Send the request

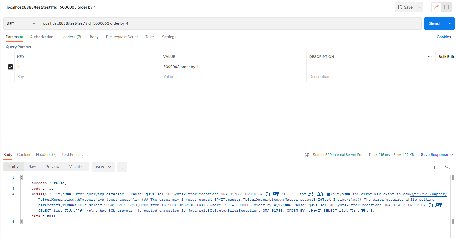(x=434, y=23)
